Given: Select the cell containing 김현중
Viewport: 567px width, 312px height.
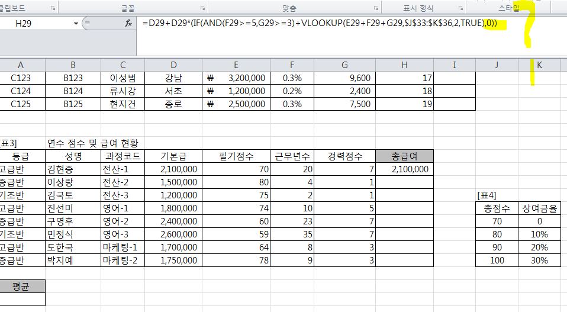Looking at the screenshot, I should pos(71,169).
